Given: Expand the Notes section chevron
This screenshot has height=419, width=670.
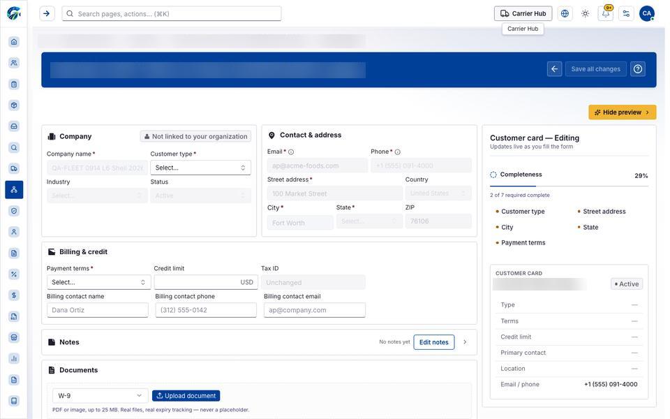Looking at the screenshot, I should click(x=465, y=342).
